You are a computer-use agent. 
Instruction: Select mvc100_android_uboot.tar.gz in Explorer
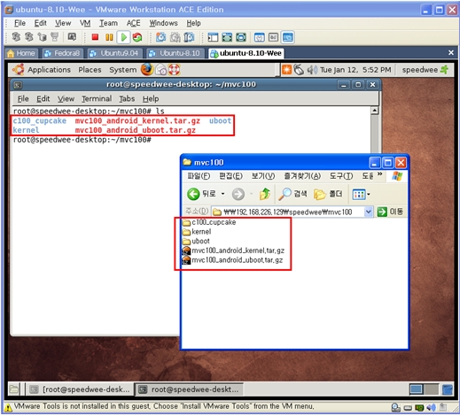[x=232, y=260]
